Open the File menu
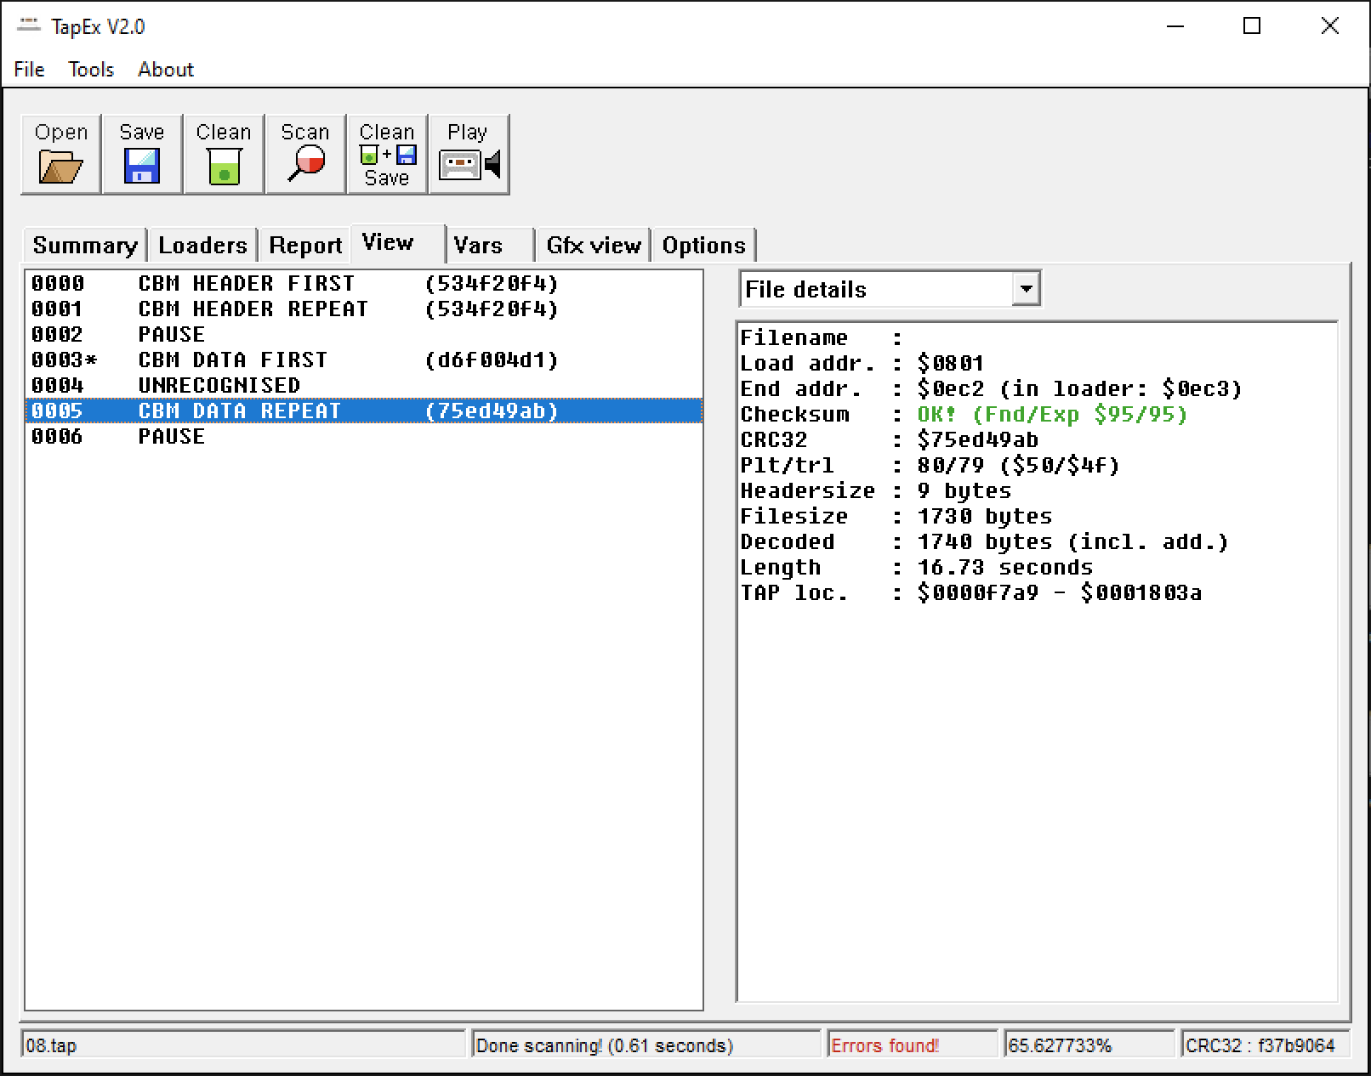The width and height of the screenshot is (1371, 1076). (x=29, y=70)
